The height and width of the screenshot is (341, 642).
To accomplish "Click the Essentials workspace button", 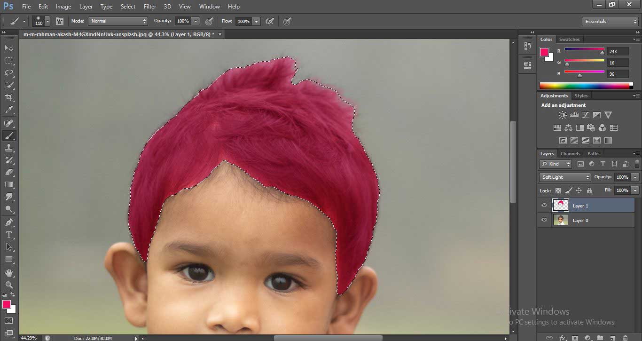I will (x=610, y=21).
